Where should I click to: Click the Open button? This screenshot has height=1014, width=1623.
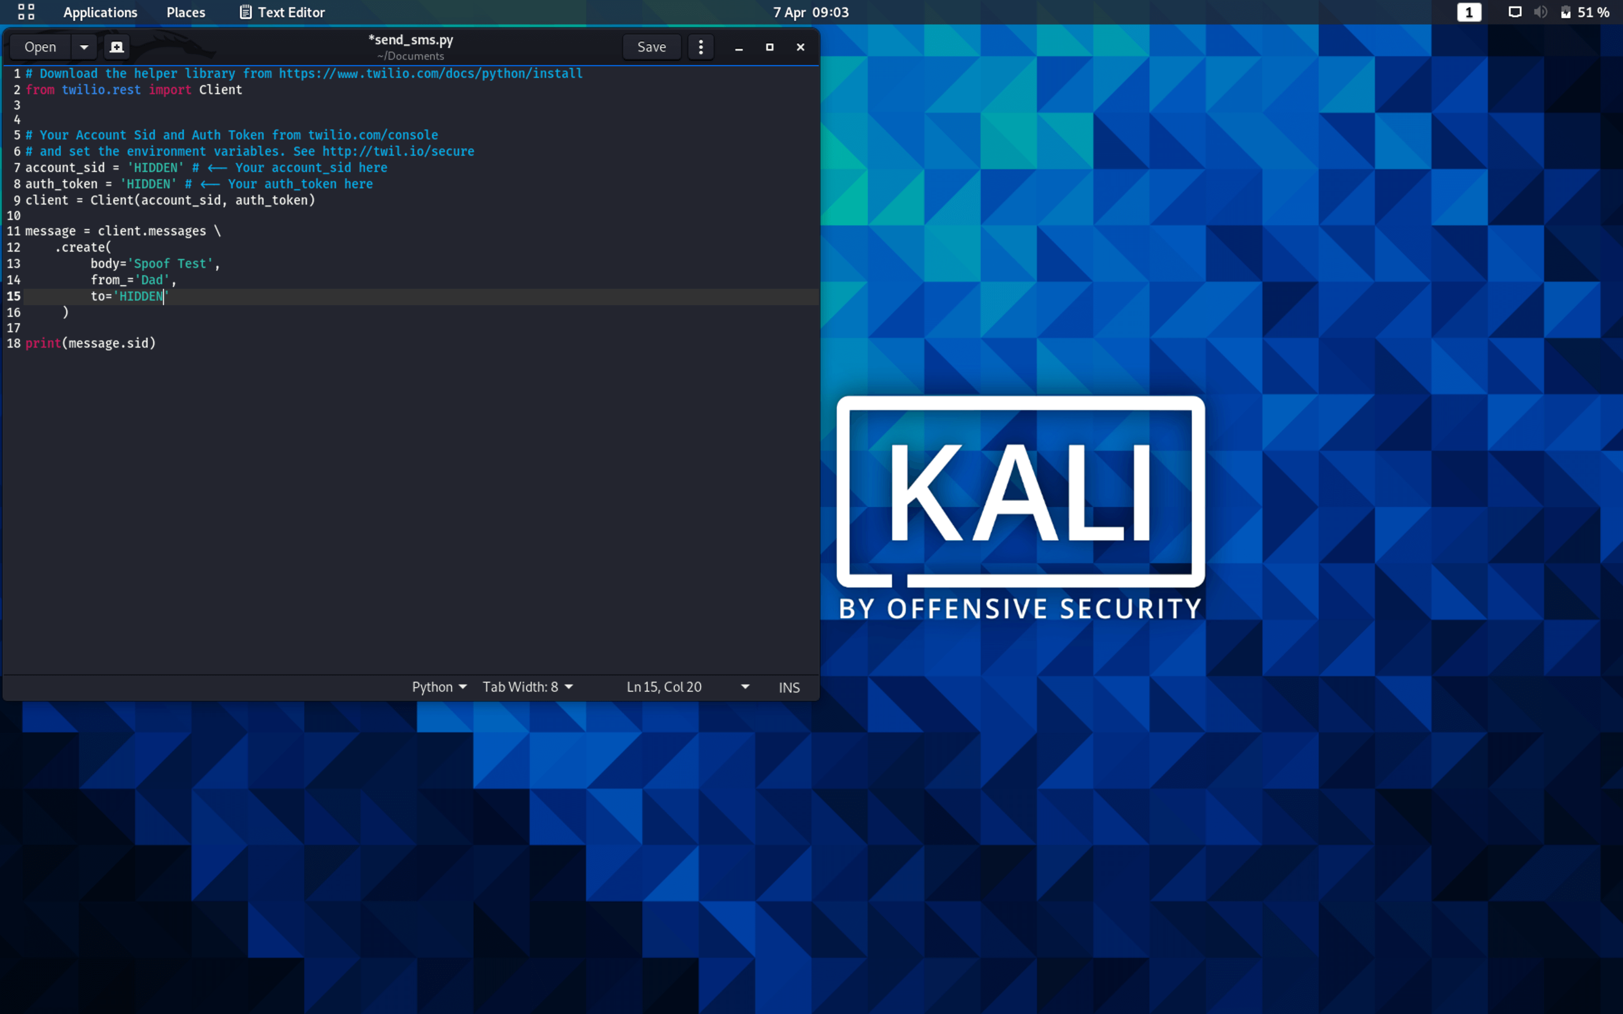pos(40,47)
